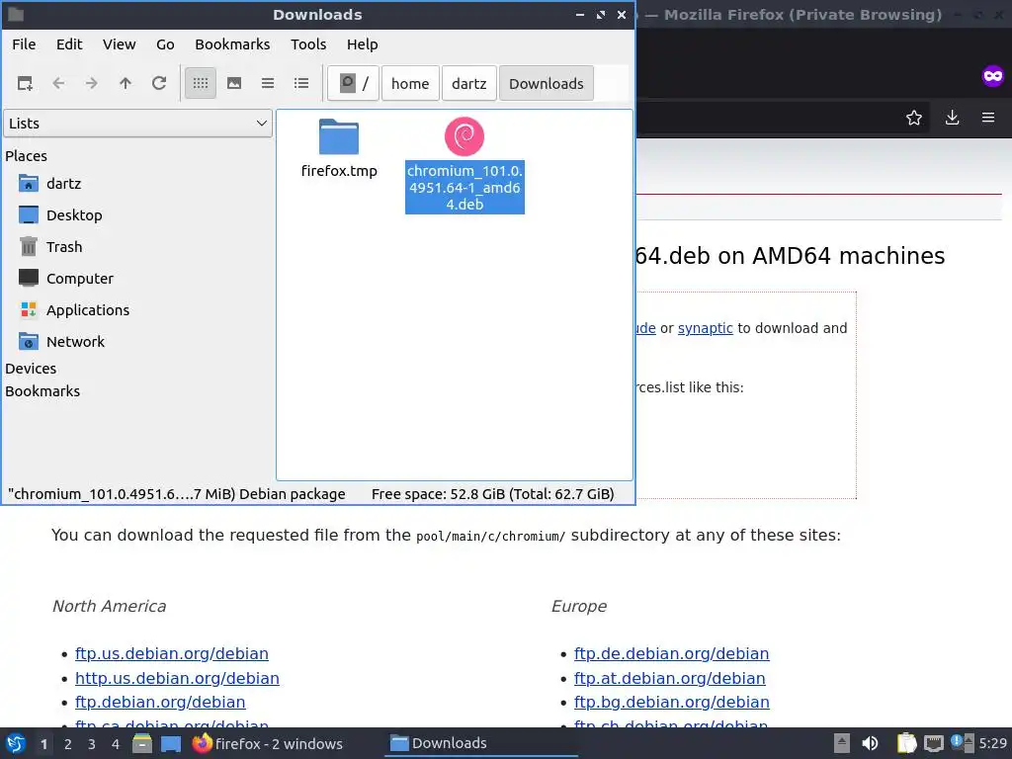
Task: Click the Bookmarks sidebar heading
Action: click(x=42, y=391)
